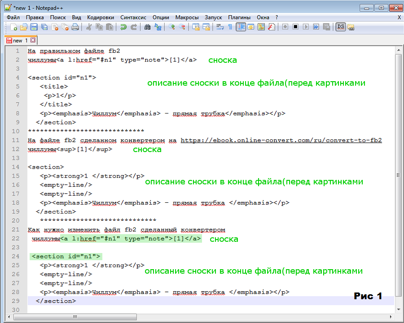Toggle the indent guide button
This screenshot has width=404, height=323.
241,27
